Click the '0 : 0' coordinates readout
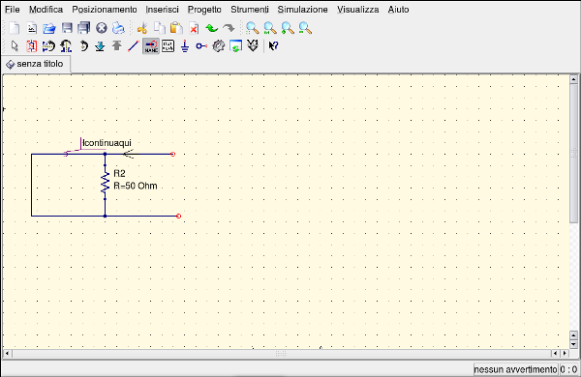This screenshot has width=581, height=377. coord(568,369)
